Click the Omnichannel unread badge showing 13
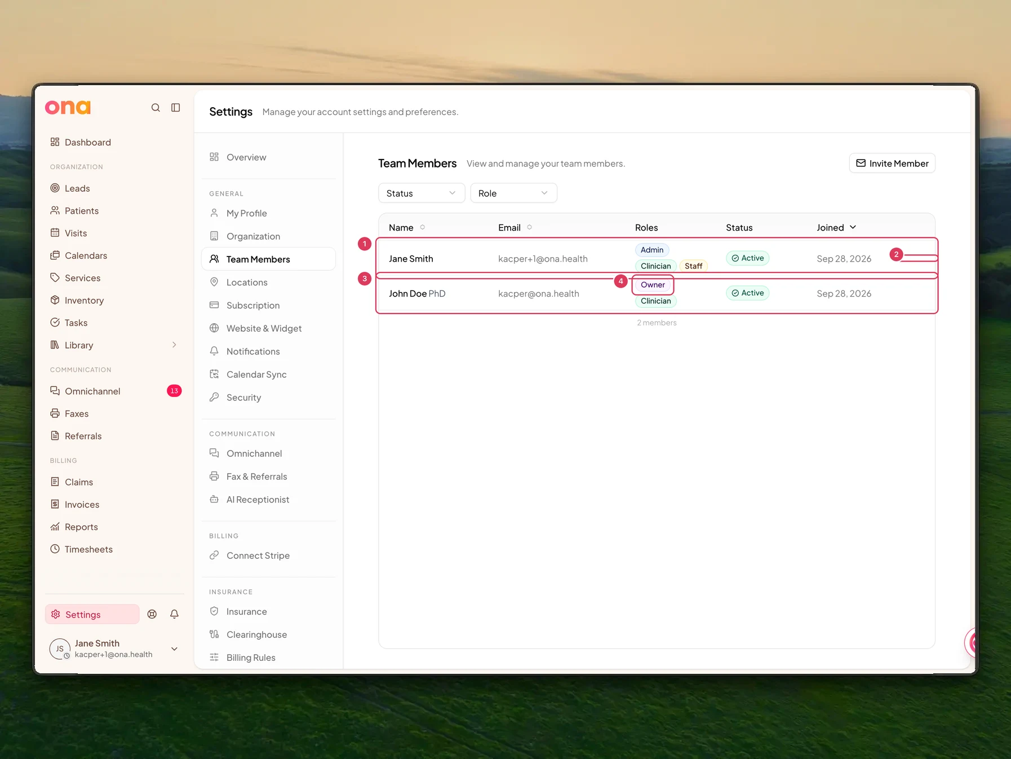Screen dimensions: 1011x759 click(x=174, y=391)
